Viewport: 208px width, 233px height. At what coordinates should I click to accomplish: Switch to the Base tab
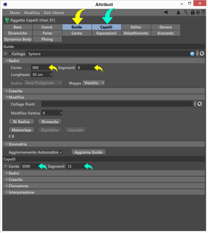[18, 27]
